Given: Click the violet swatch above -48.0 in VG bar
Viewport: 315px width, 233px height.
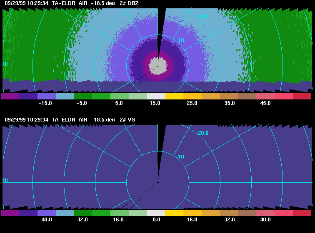Looking at the screenshot, I should (x=47, y=213).
